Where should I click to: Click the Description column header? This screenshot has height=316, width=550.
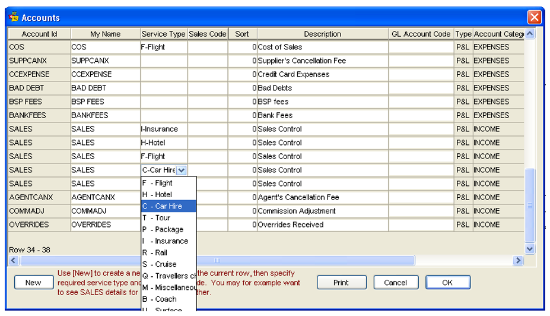[x=323, y=34]
